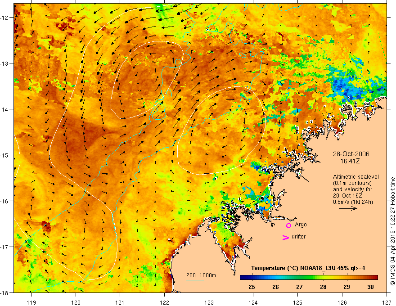Image resolution: width=396 pixels, height=306 pixels.
Task: Click the color bar value 30
Action: [x=370, y=287]
